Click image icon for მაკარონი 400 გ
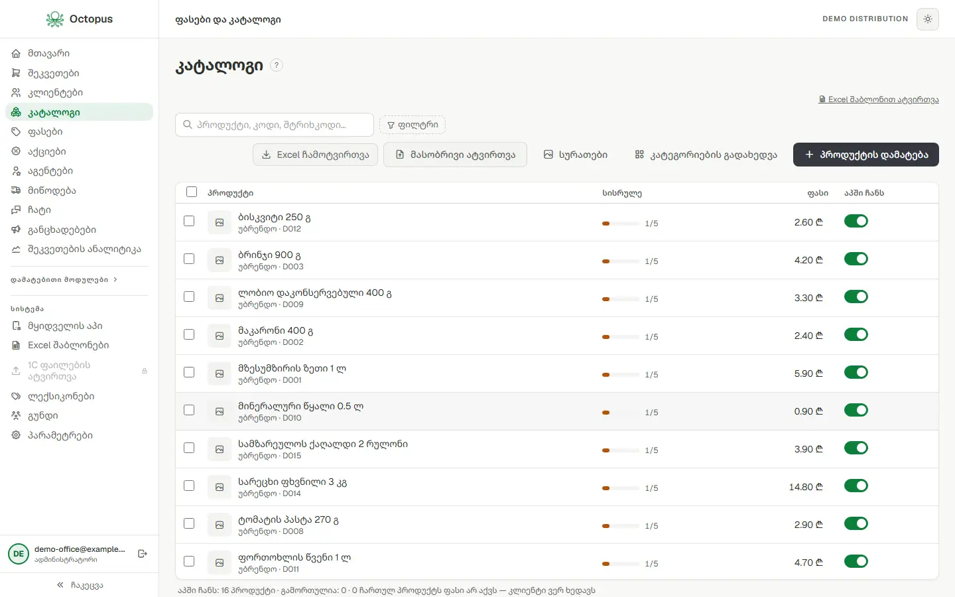The image size is (955, 597). [220, 336]
